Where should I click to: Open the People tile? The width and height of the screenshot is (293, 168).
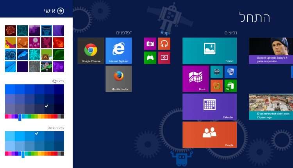[210, 135]
